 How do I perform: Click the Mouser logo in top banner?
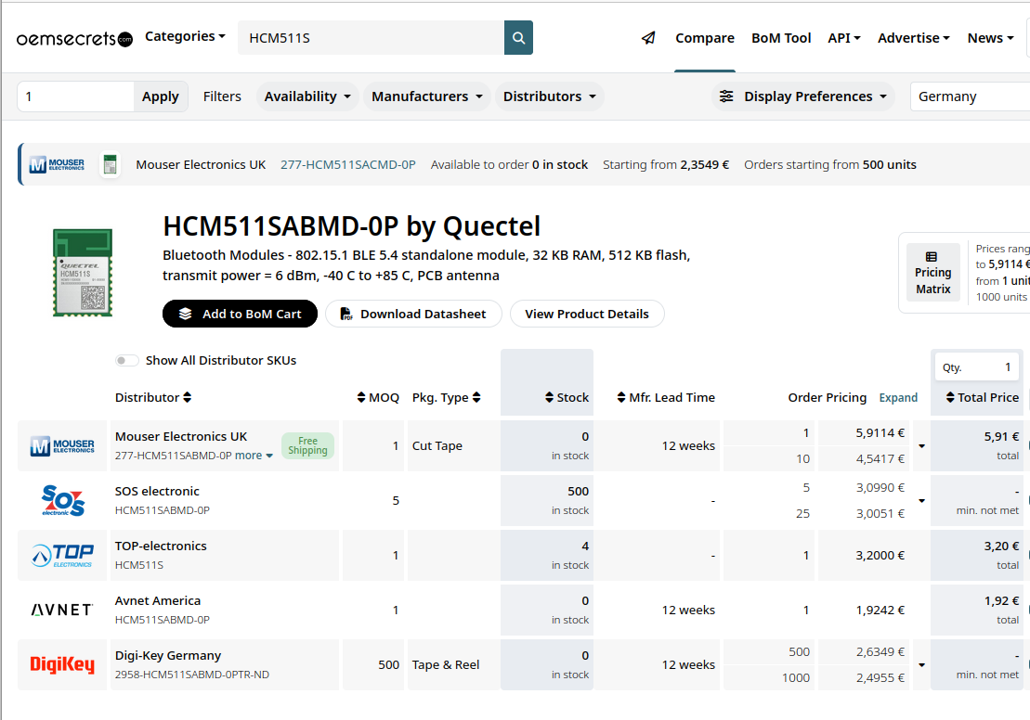pyautogui.click(x=58, y=164)
